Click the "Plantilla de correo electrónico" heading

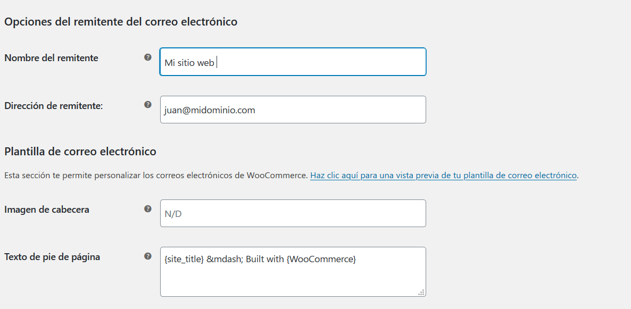(x=80, y=152)
